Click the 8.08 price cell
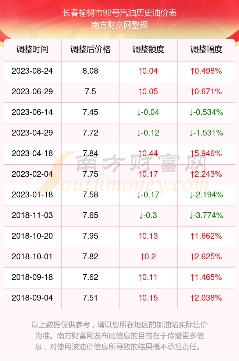This screenshot has width=239, height=361. [x=90, y=71]
